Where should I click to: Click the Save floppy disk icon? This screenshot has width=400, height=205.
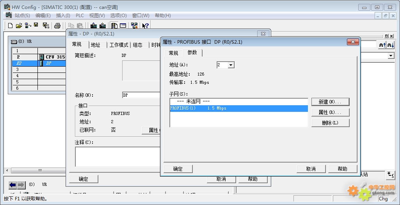[36, 26]
